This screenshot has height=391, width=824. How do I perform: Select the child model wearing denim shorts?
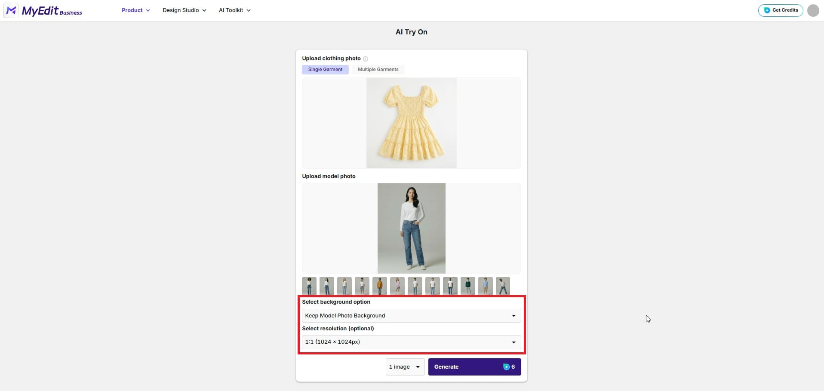click(362, 285)
